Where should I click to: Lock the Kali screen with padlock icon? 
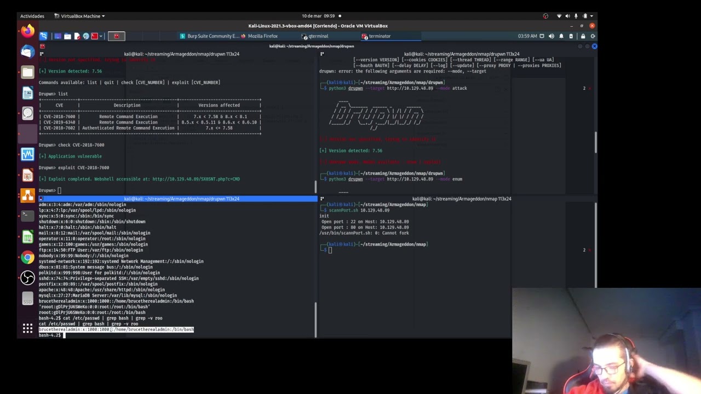[583, 36]
